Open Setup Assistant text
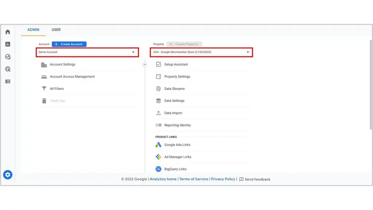This screenshot has height=210, width=373. 176,64
